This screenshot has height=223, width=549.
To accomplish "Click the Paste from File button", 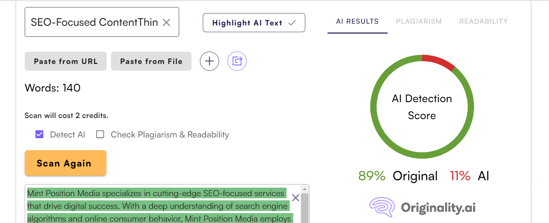I will coord(151,61).
